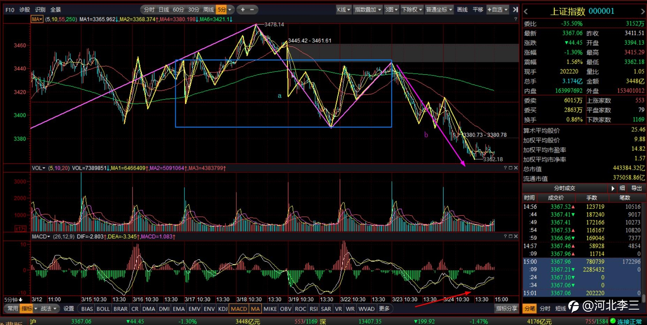Open indicator 设置 settings
This screenshot has width=647, height=325.
pyautogui.click(x=69, y=309)
